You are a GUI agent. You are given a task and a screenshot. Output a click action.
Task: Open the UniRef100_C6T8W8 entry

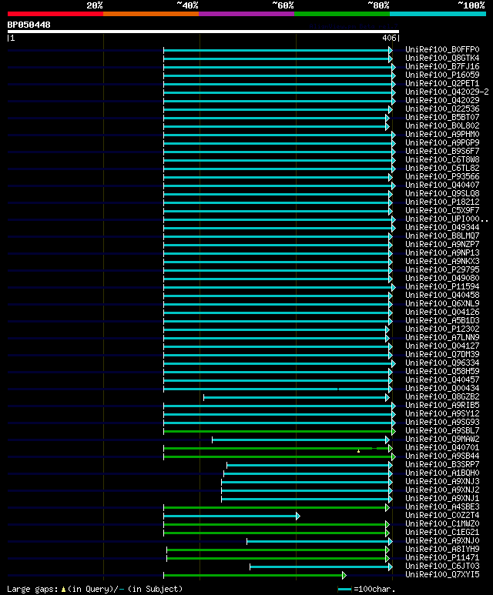(x=442, y=160)
